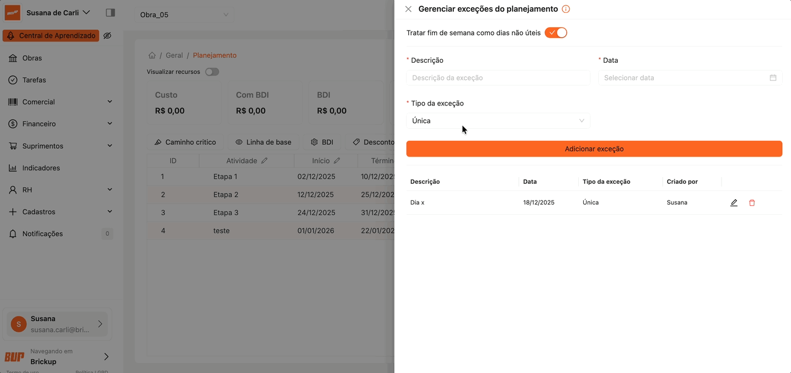
Task: Open calendar icon in Data field
Action: [x=773, y=78]
